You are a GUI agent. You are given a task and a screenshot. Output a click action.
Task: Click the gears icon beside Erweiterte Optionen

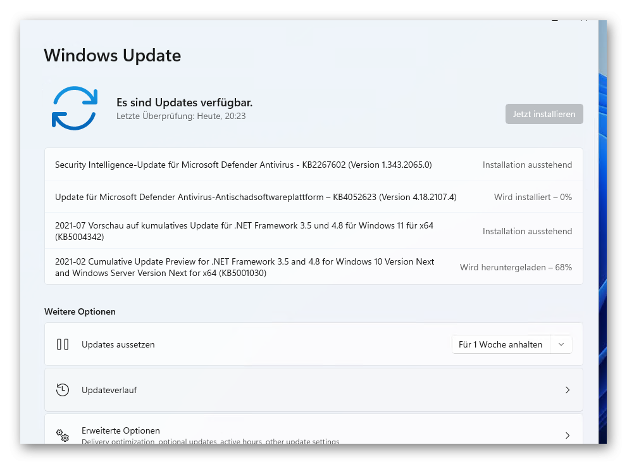[x=63, y=436]
